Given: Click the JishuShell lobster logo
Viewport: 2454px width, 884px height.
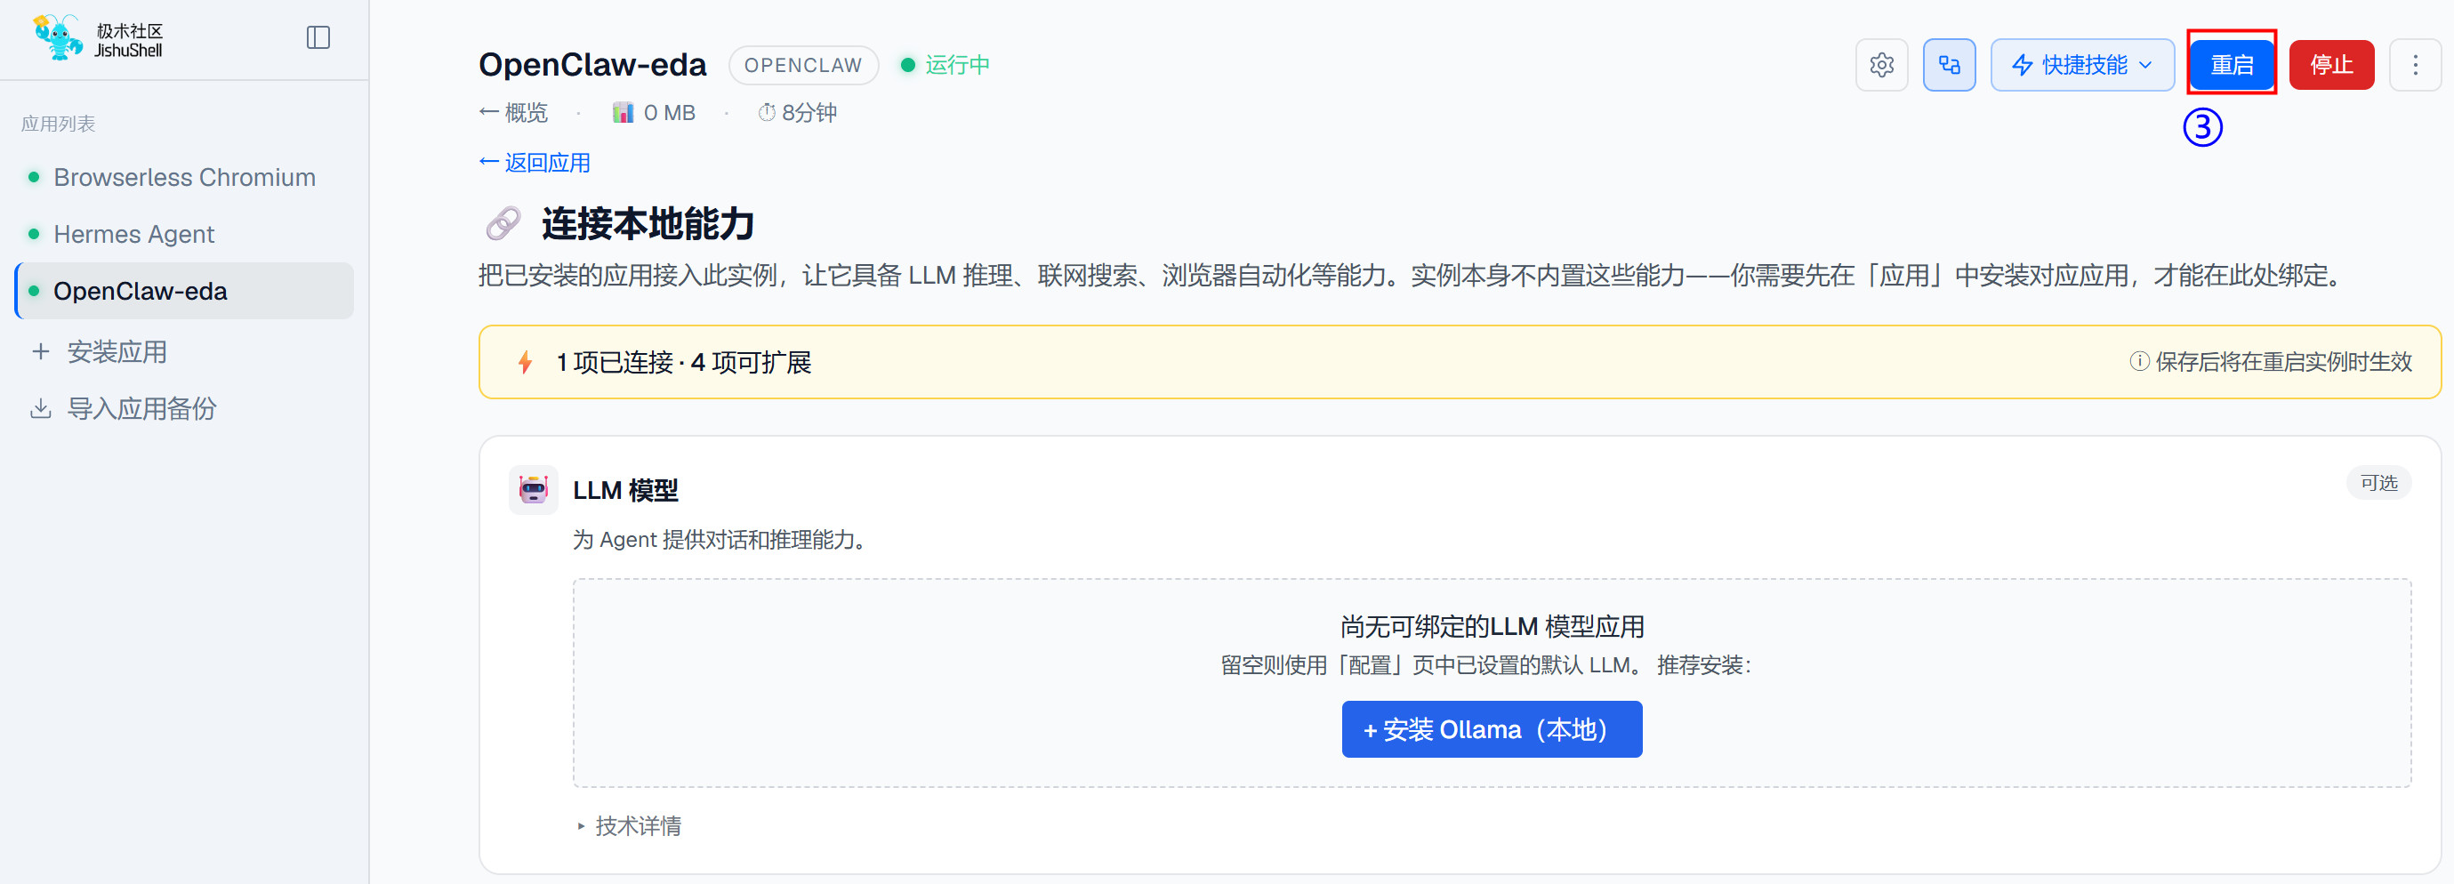Looking at the screenshot, I should coord(56,37).
